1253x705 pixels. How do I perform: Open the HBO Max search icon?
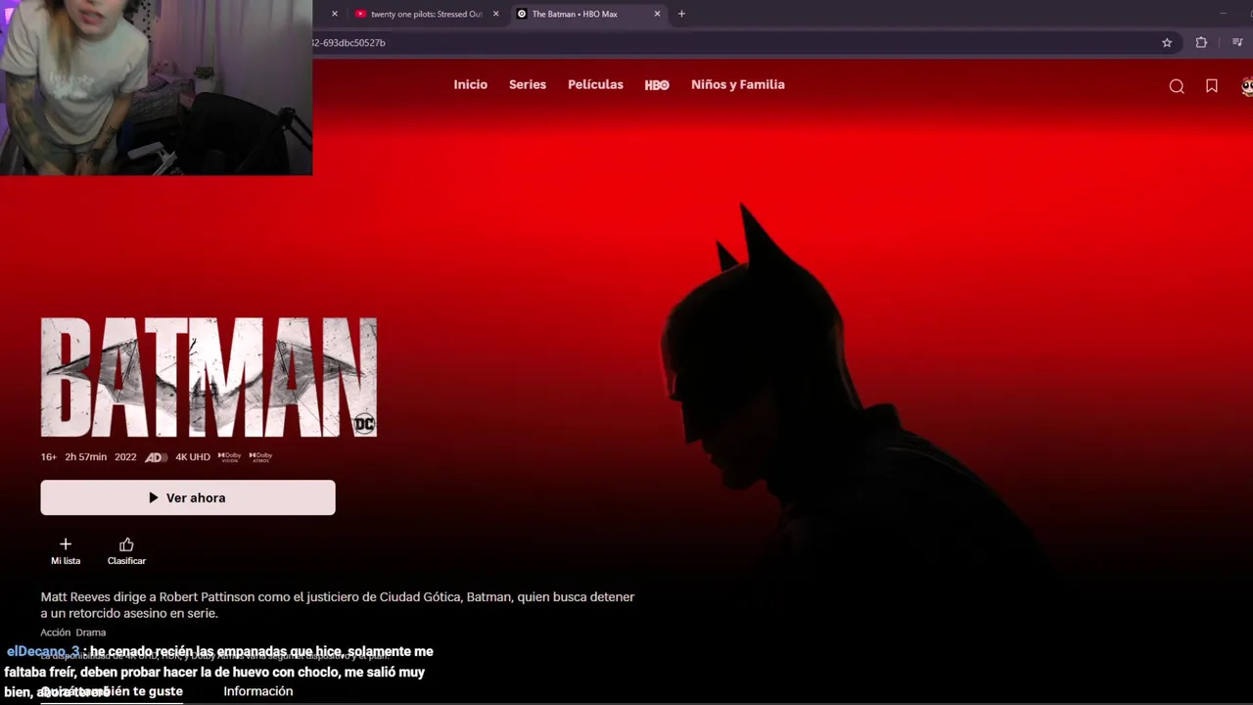click(1177, 86)
